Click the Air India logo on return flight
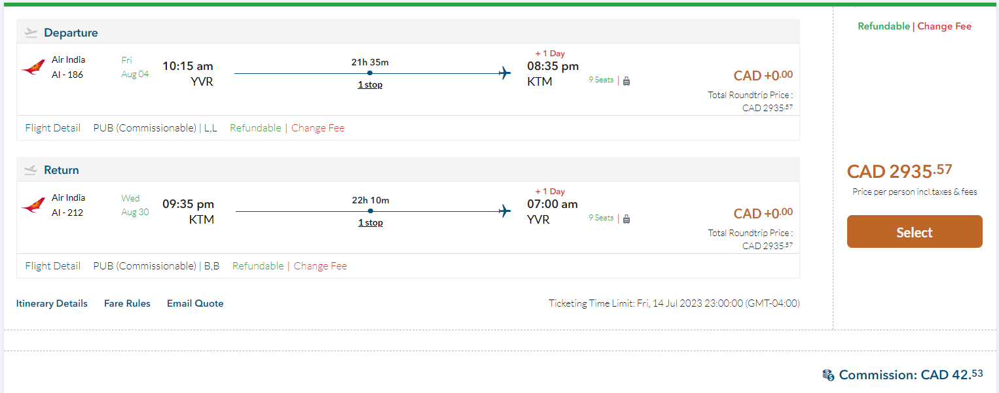Screen dimensions: 999x393 (33, 205)
